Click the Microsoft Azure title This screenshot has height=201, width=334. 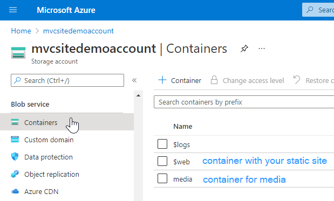[66, 10]
